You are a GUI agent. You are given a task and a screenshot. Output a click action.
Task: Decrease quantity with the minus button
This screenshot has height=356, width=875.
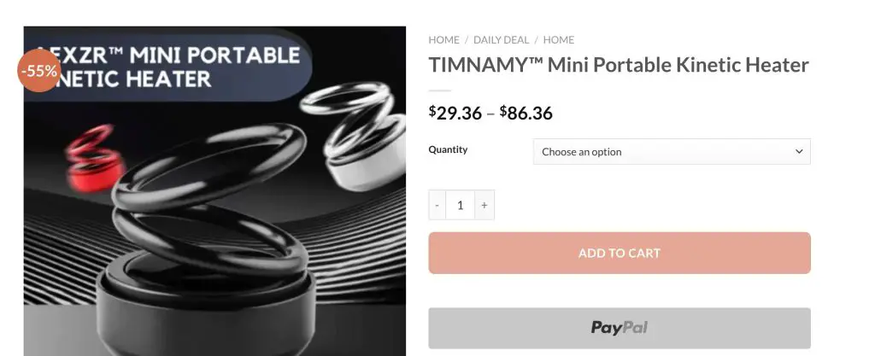pos(437,205)
